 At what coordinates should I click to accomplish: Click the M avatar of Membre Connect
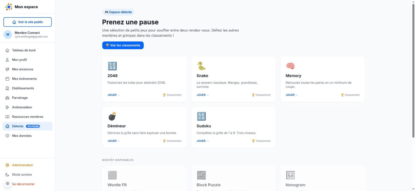[x=8, y=35]
